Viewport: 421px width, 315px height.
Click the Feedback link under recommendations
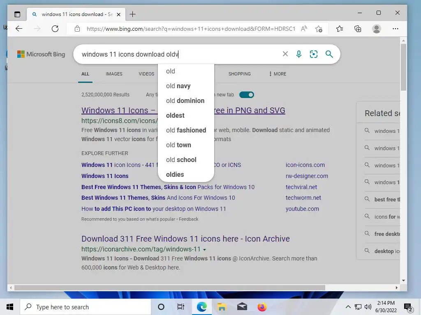pyautogui.click(x=188, y=219)
